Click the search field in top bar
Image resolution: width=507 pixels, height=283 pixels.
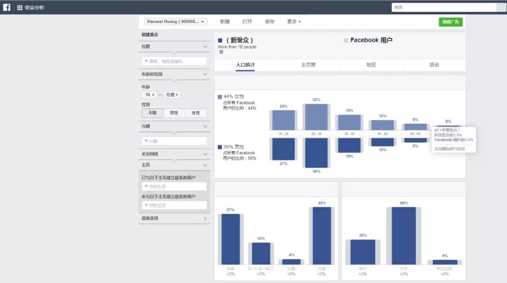tap(444, 7)
